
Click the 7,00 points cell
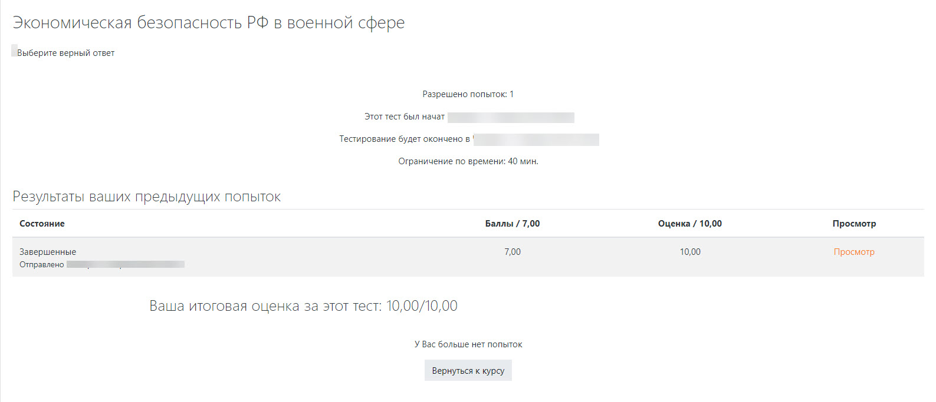(x=512, y=252)
